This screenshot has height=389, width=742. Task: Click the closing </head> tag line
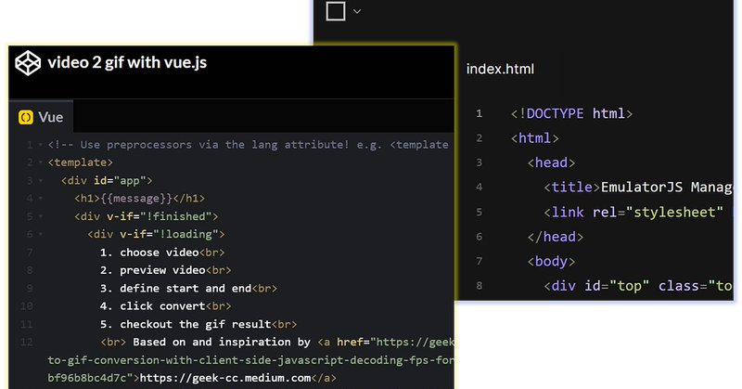pos(556,237)
